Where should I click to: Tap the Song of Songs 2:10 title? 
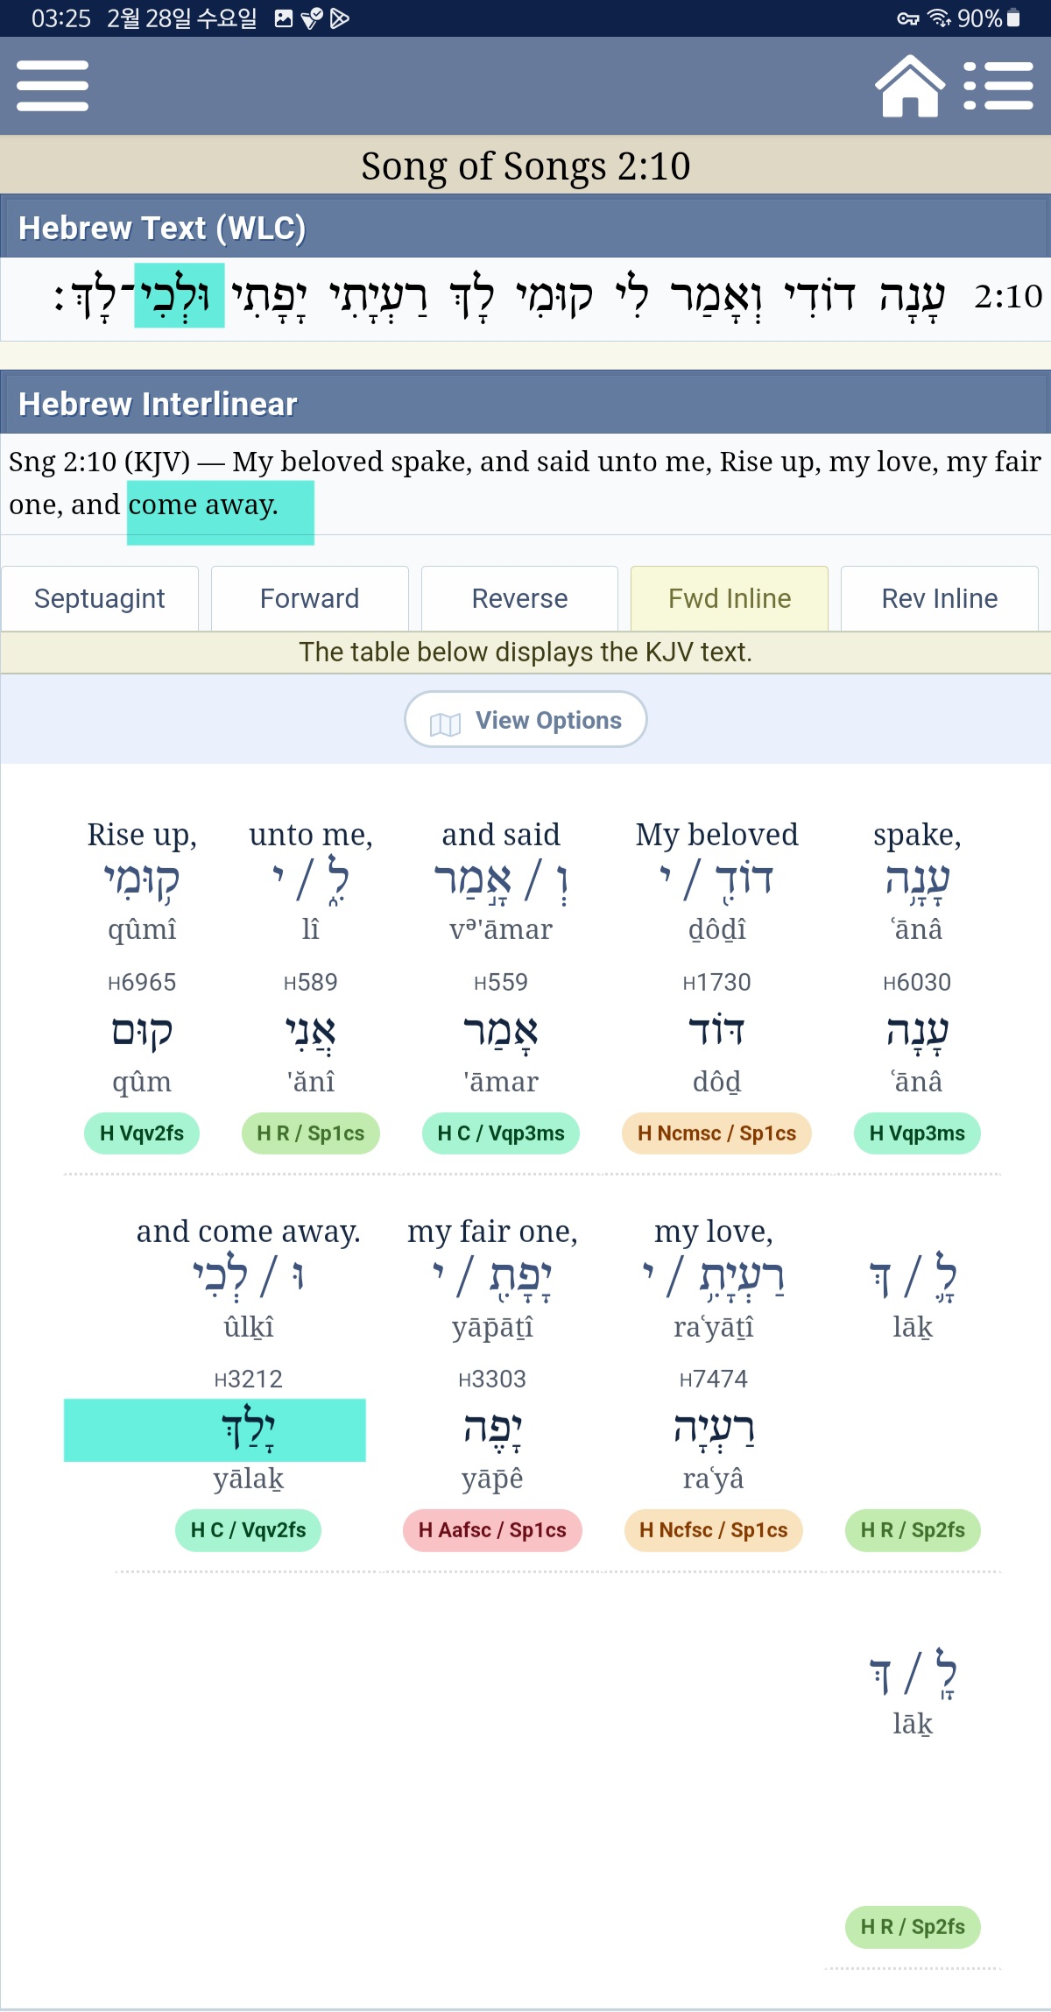click(x=525, y=166)
